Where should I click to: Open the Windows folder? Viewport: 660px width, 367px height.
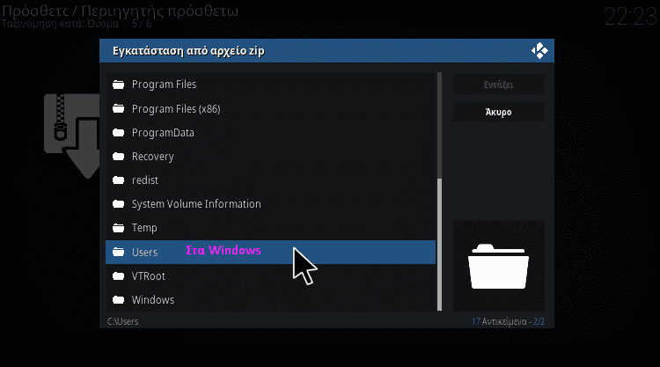click(x=271, y=299)
